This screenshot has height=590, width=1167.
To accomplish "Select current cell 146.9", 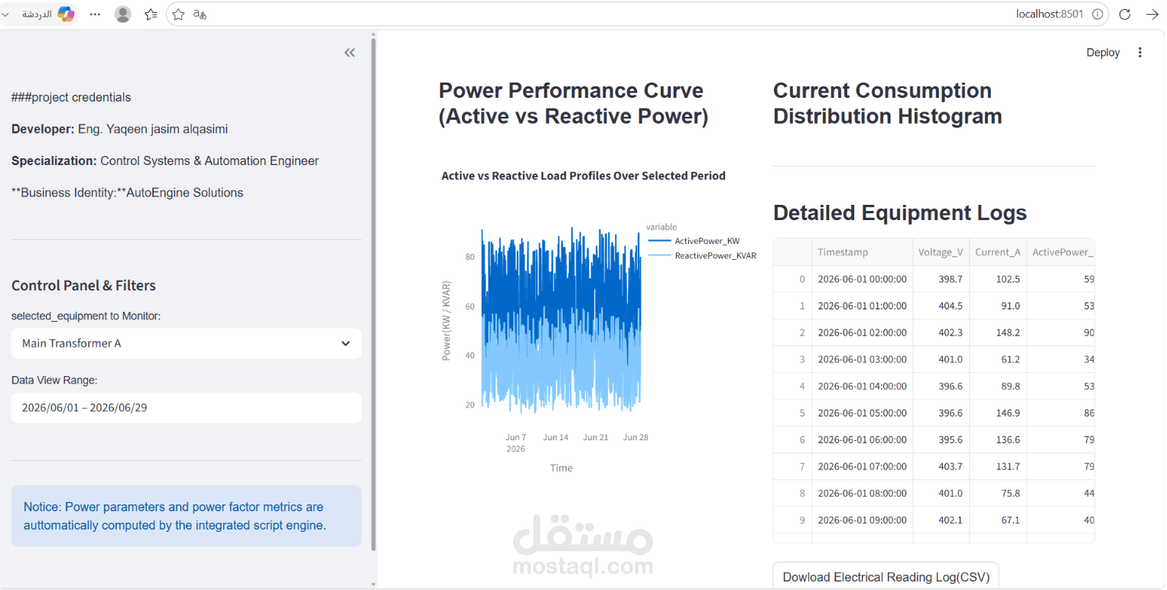I will coord(998,413).
